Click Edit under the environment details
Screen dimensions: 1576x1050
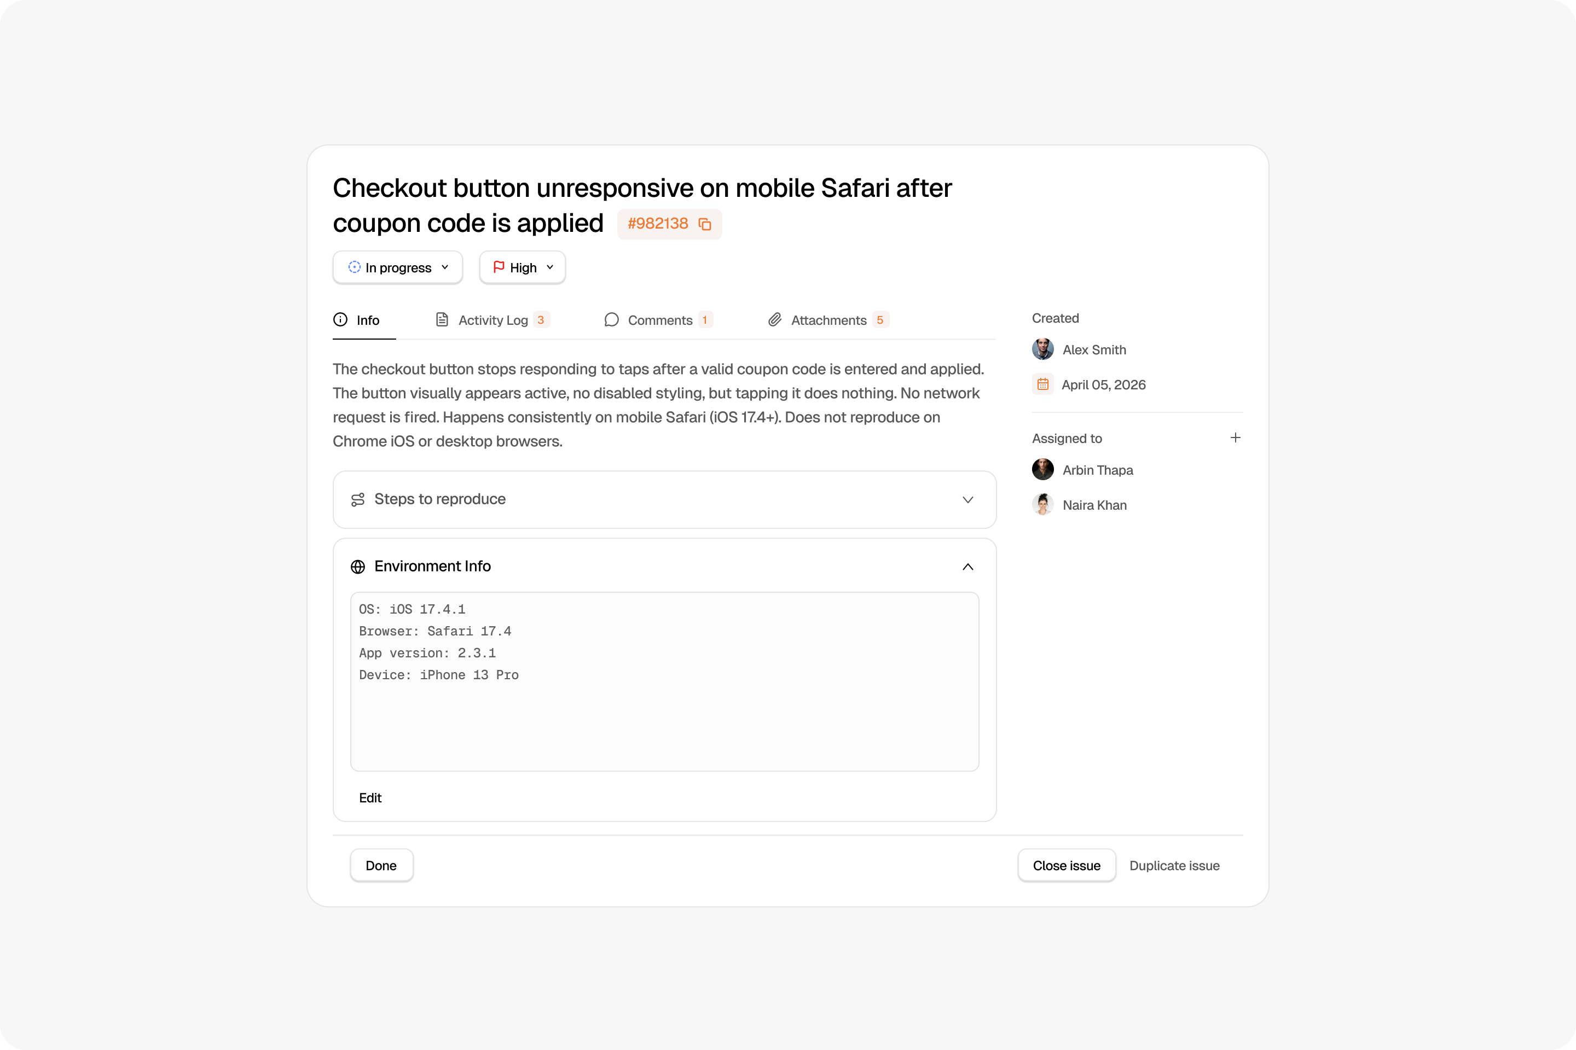370,797
